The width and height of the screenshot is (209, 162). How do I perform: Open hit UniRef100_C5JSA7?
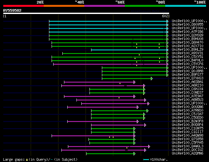[x=187, y=114]
